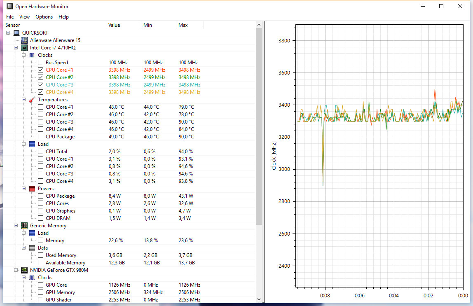This screenshot has width=473, height=306.
Task: Enable the Used Memory checkbox
Action: (41, 255)
